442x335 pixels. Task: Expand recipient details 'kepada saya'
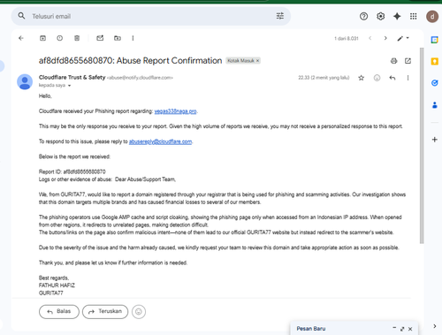(70, 86)
